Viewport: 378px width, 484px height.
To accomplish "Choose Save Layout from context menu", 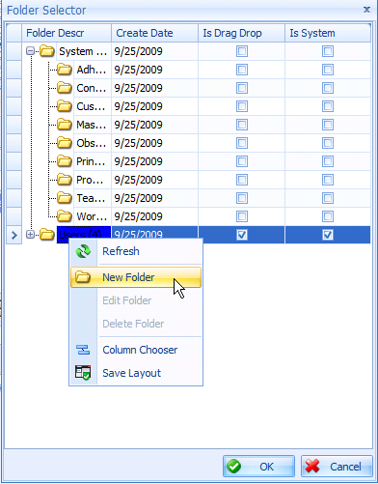I will (x=136, y=373).
